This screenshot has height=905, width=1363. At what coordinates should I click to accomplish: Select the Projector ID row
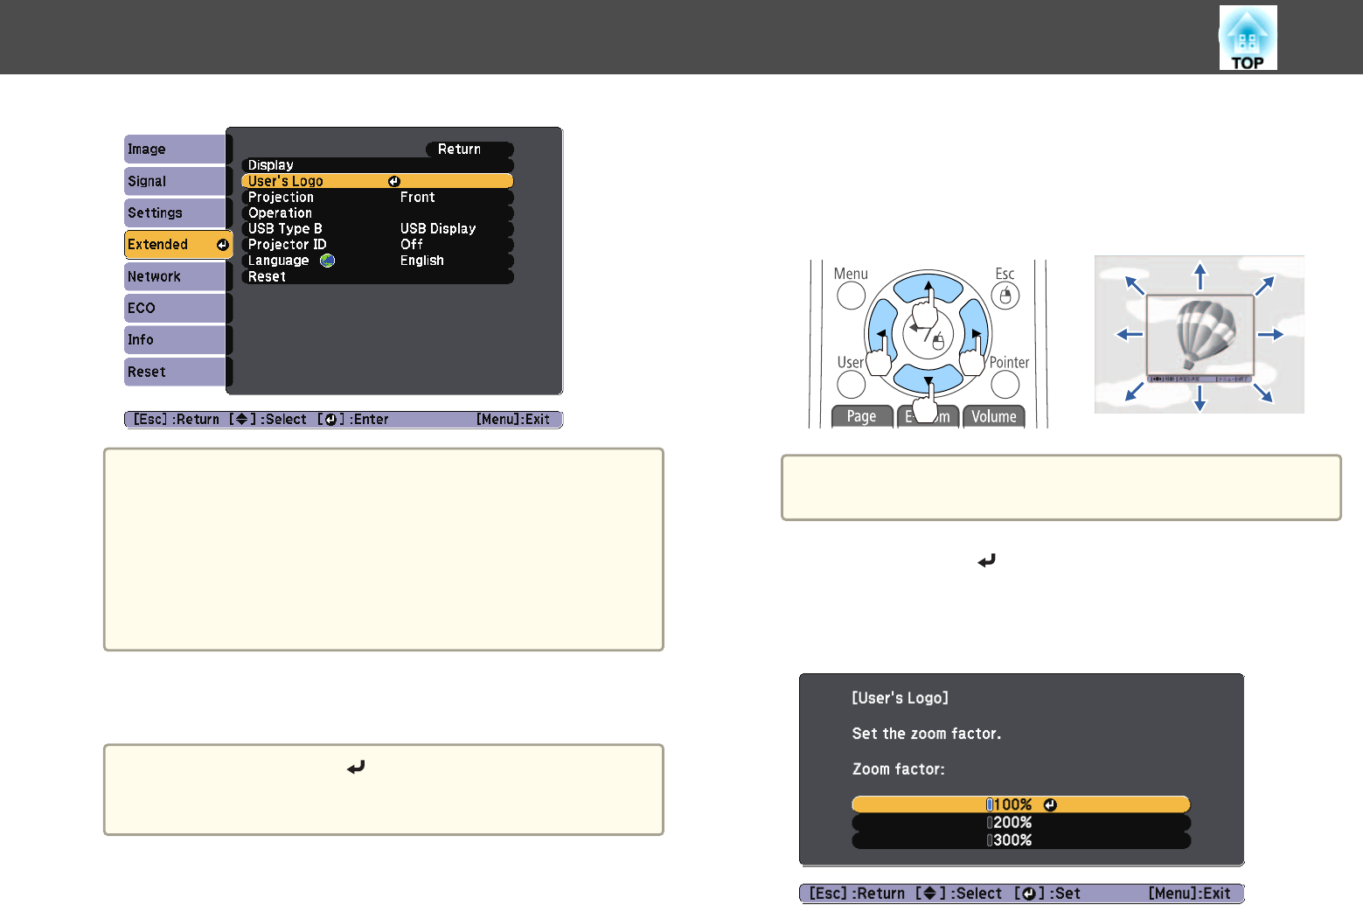377,245
